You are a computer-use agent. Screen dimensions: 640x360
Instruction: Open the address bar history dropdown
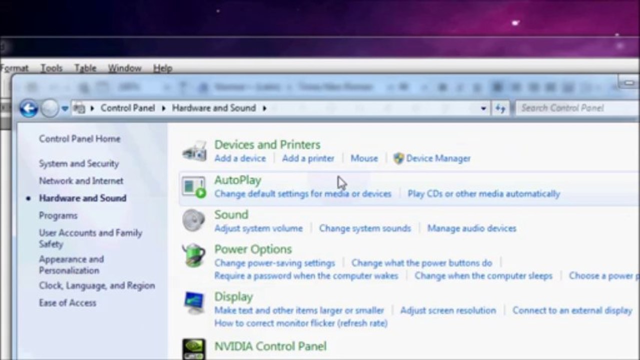pos(483,108)
